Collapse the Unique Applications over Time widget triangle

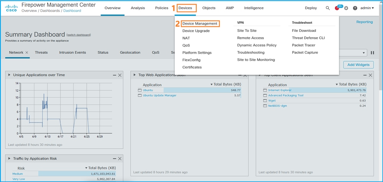point(9,75)
